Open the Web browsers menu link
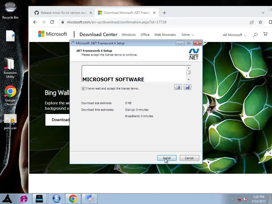 pyautogui.click(x=165, y=35)
